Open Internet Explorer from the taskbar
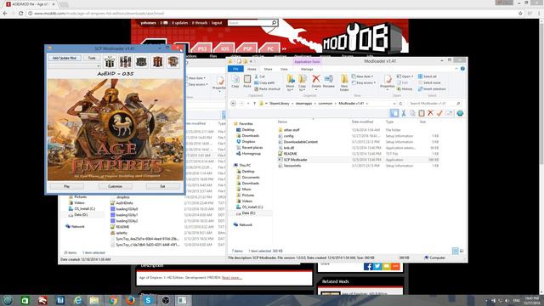This screenshot has width=544, height=306. tap(77, 300)
